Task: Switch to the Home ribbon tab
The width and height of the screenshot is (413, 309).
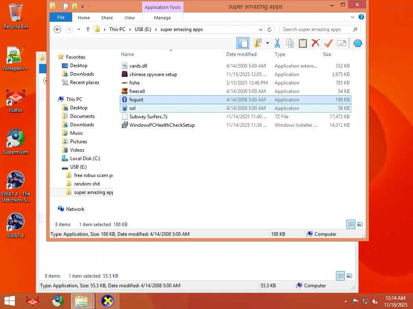Action: tap(84, 18)
